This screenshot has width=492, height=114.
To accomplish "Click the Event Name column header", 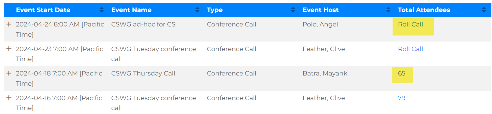I will coord(131,10).
